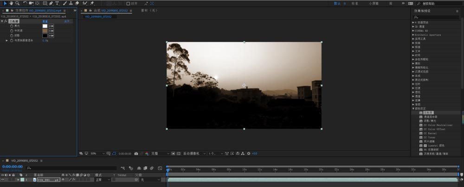Select the Rectangle shape tool

[45, 3]
